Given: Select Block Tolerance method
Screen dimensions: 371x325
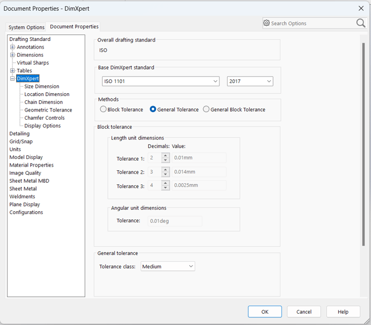Looking at the screenshot, I should point(103,109).
